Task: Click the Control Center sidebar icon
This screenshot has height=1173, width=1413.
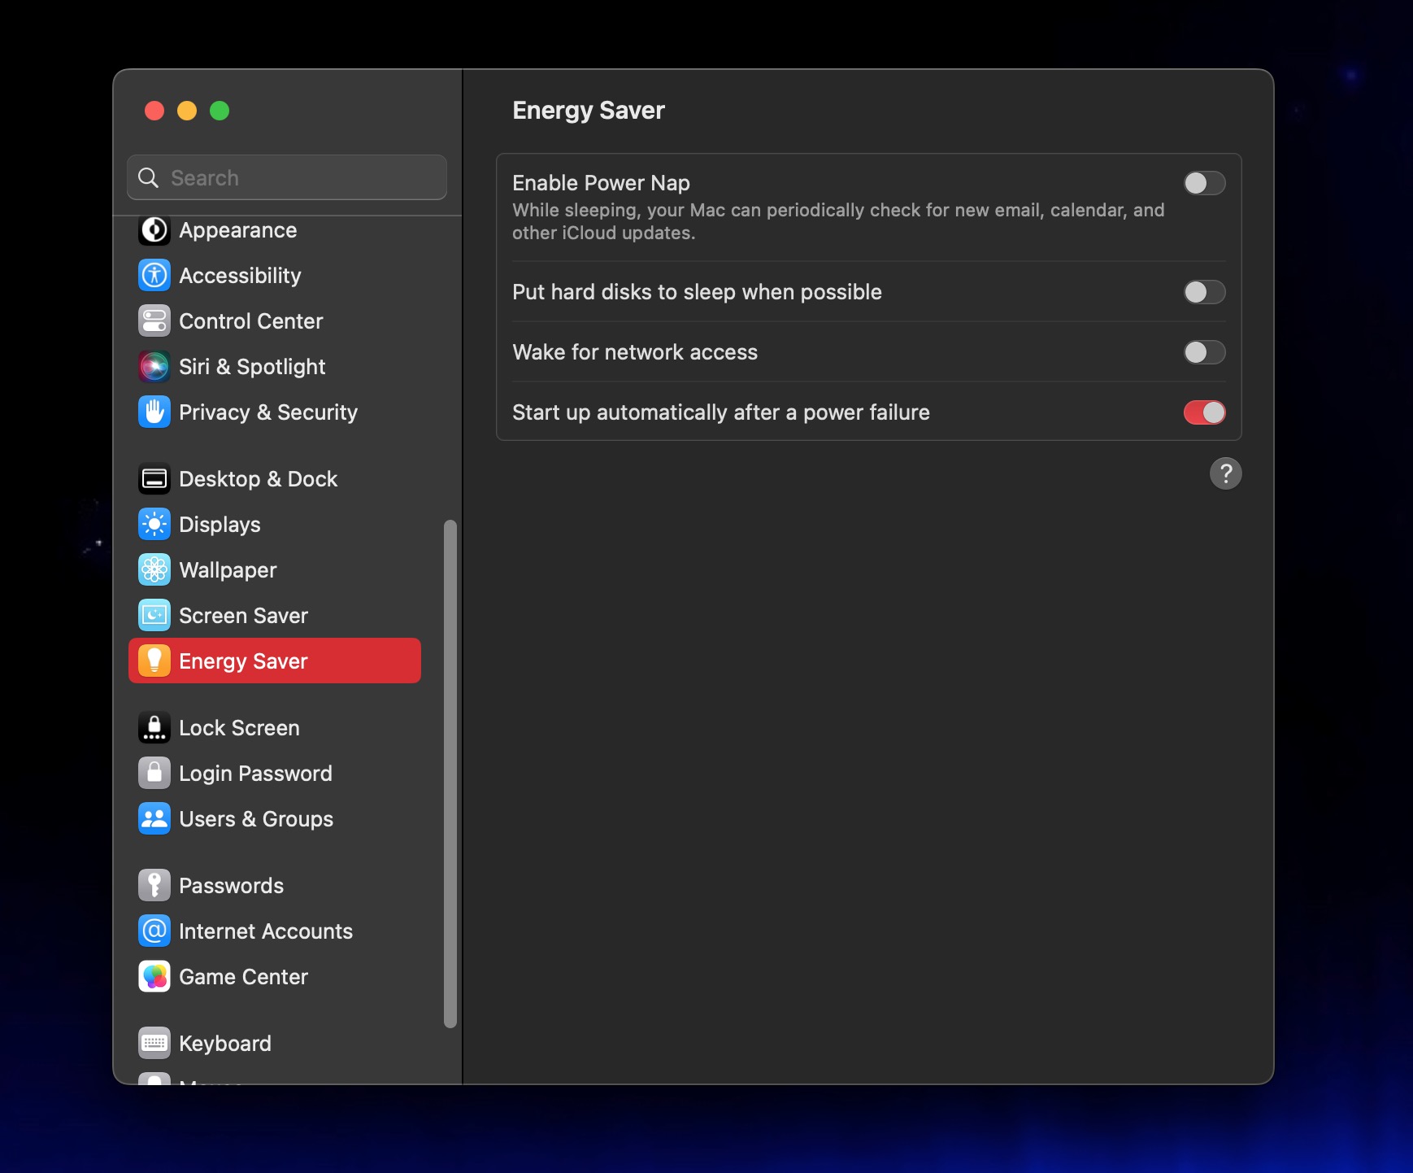Action: coord(154,321)
